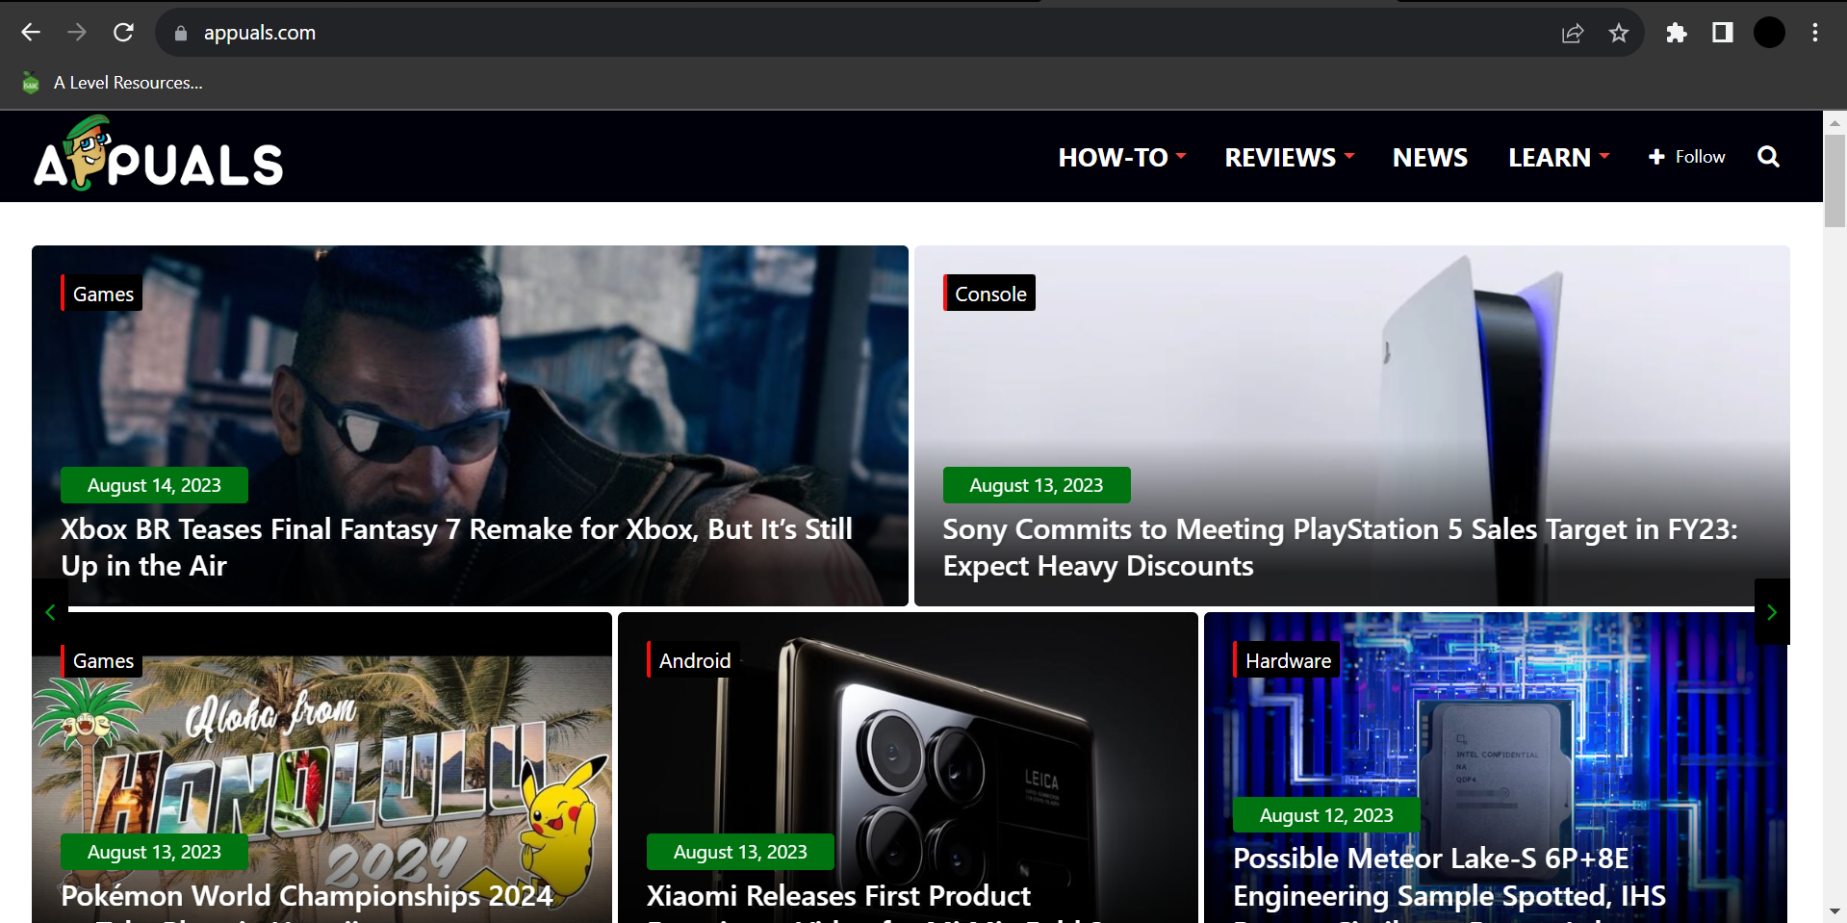Screen dimensions: 1847x923
Task: Click the scrollbar up arrow
Action: pos(1834,122)
